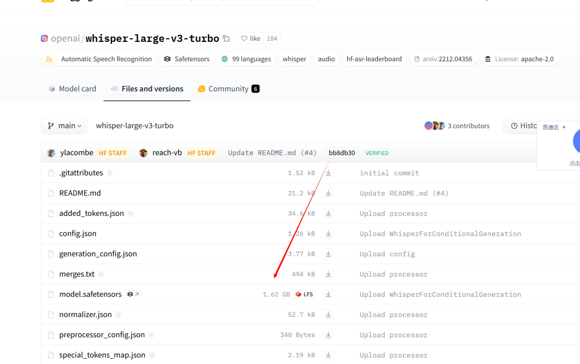The height and width of the screenshot is (364, 580).
Task: Open the .gitattributes file
Action: click(81, 173)
